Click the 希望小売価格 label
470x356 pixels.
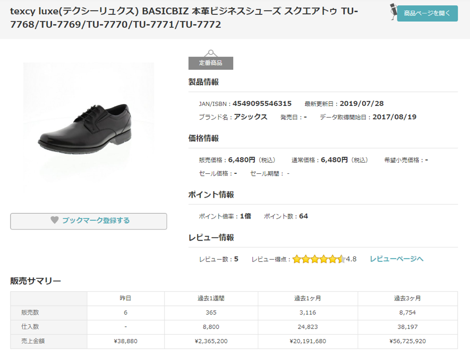click(402, 160)
